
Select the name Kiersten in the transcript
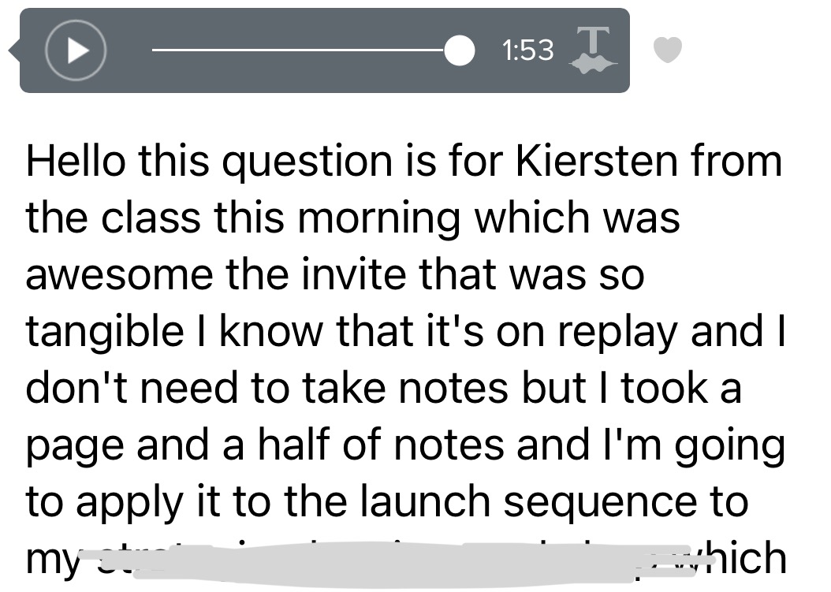tap(597, 161)
